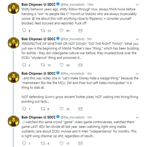The width and height of the screenshot is (147, 147).
Task: Retweet the tweet posted 1m ago
Action: [43, 143]
